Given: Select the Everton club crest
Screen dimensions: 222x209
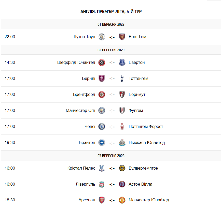Looking at the screenshot, I should (x=122, y=63).
